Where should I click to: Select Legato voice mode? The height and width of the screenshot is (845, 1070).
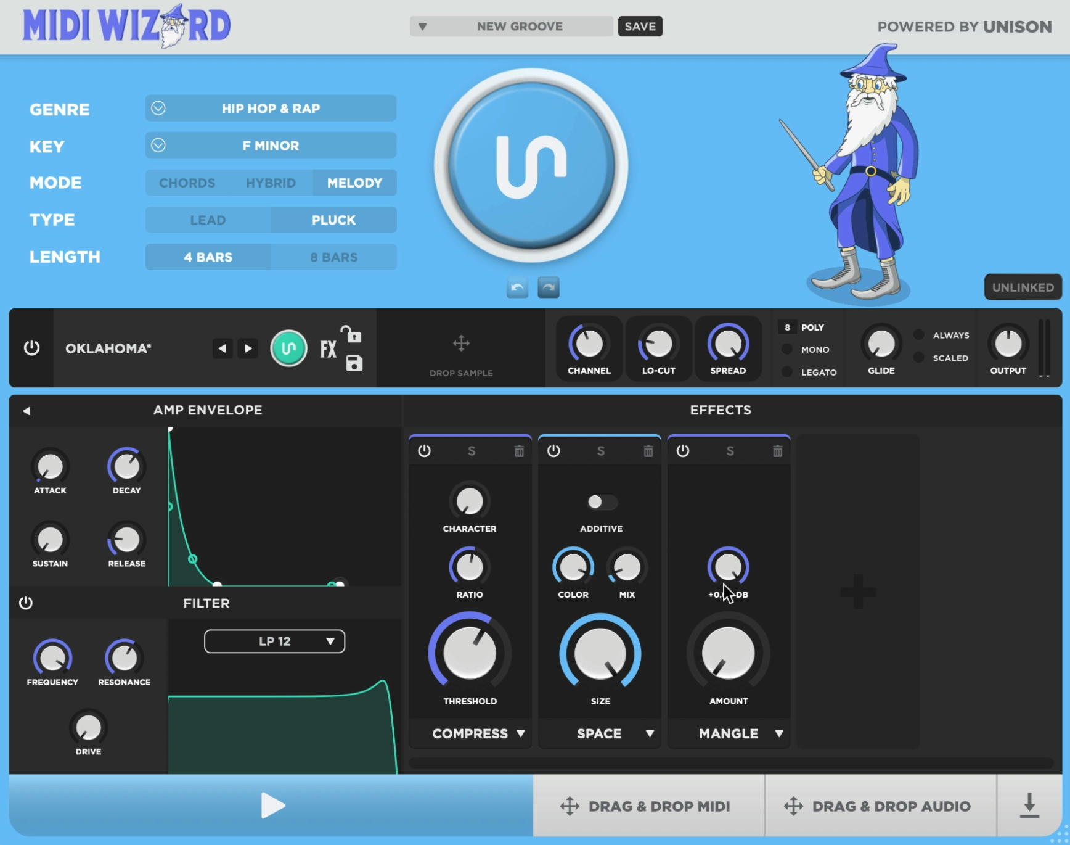coord(787,372)
